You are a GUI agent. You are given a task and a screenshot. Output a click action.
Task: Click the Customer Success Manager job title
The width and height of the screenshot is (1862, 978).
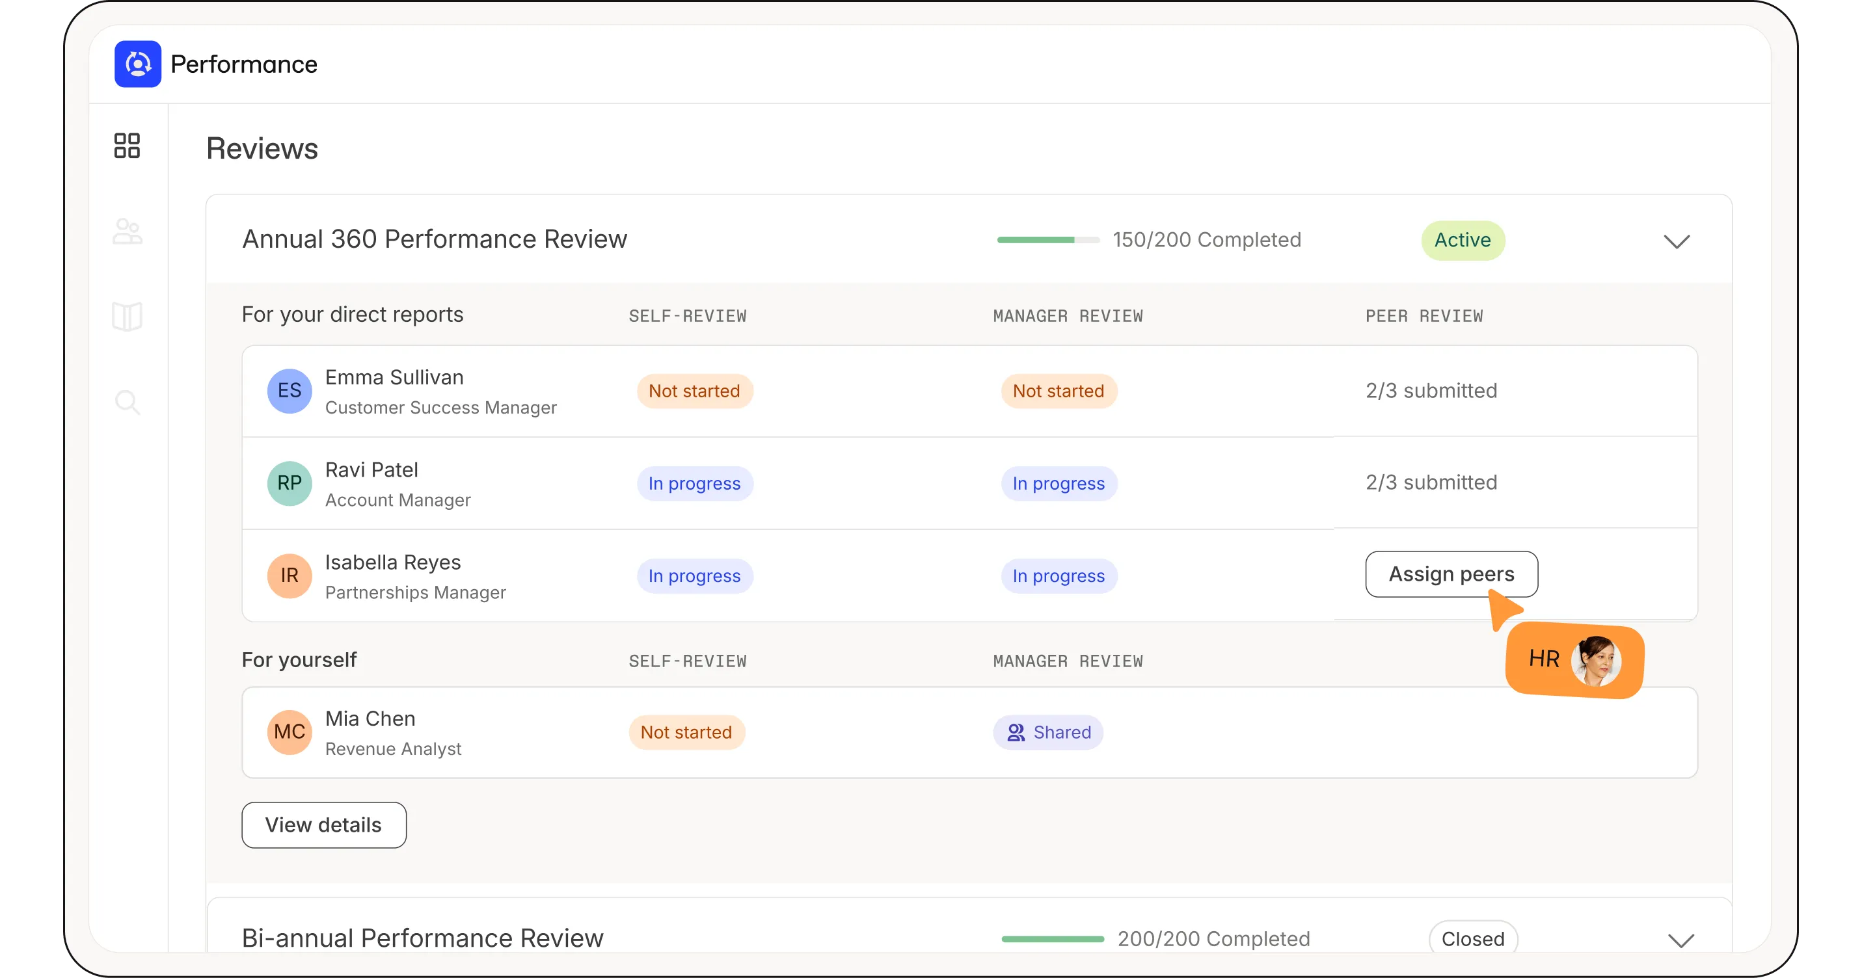pos(441,407)
